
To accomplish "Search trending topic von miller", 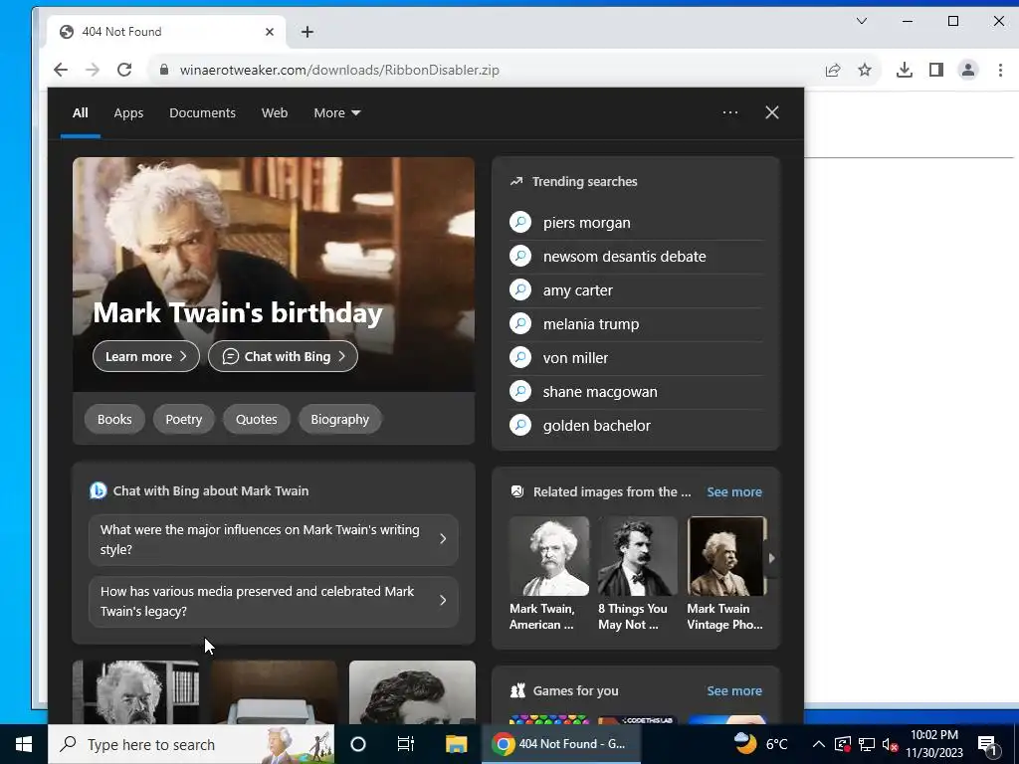I will click(636, 358).
